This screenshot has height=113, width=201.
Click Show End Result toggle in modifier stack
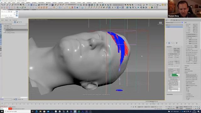click(x=169, y=43)
